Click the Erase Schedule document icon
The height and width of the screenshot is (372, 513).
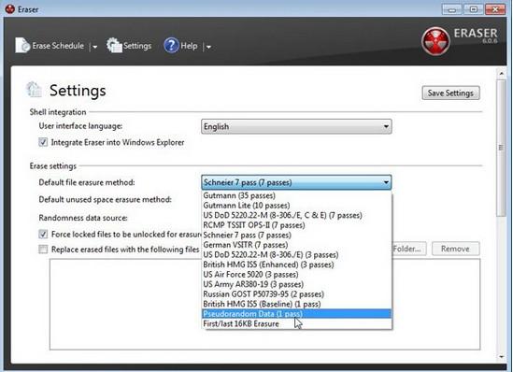point(22,45)
